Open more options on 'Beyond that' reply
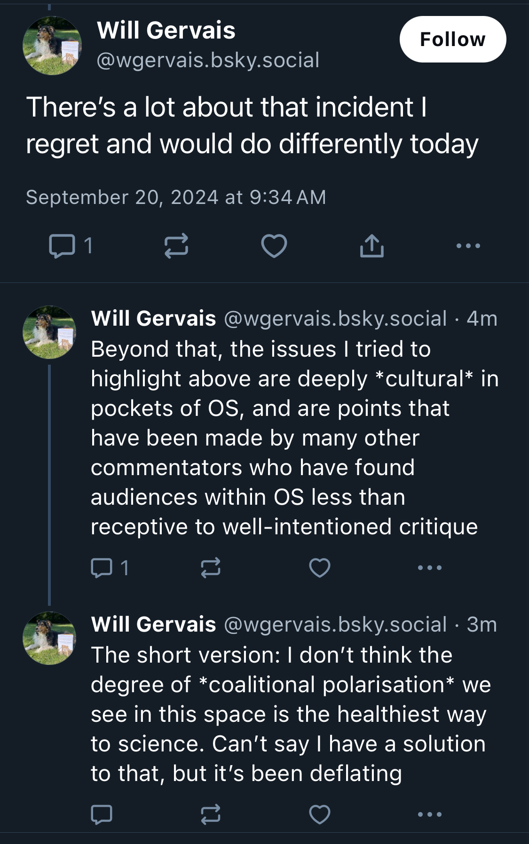This screenshot has width=529, height=844. pos(430,568)
